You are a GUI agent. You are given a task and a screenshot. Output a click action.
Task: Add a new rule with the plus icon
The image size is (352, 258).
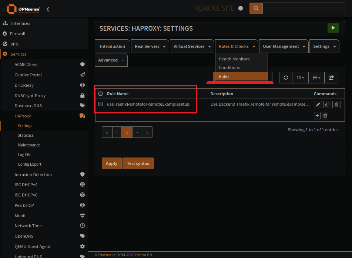317,116
